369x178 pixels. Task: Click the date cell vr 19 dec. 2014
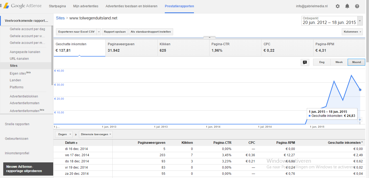76,167
